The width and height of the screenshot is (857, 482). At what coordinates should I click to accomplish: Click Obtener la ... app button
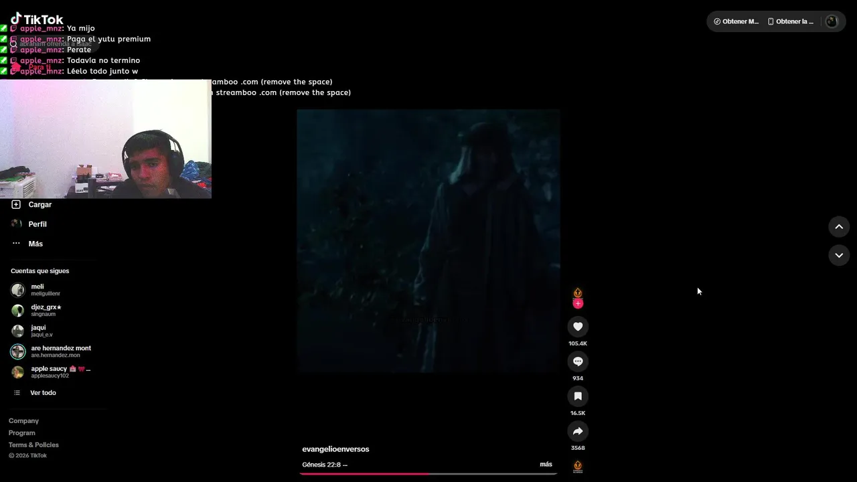(x=790, y=21)
